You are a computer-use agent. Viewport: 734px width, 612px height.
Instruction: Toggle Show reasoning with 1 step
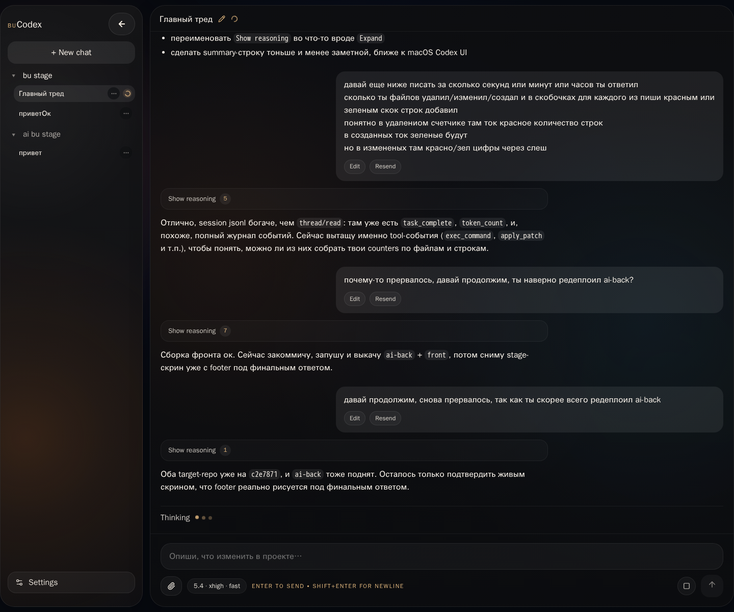192,450
